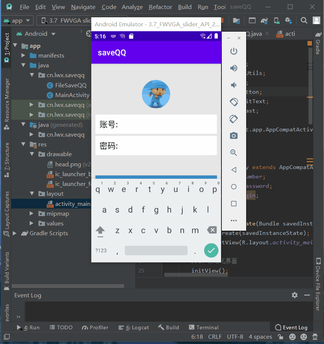Toggle tool window quick-access icon bottom-left
This screenshot has width=324, height=344.
pyautogui.click(x=7, y=336)
